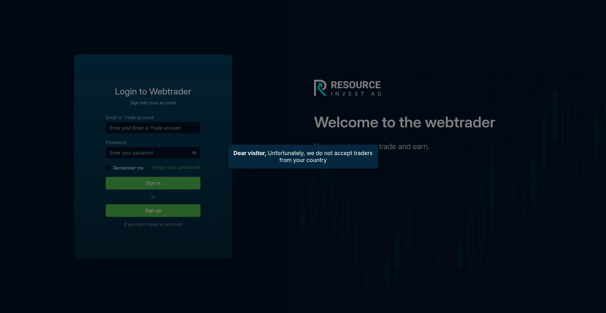
Task: Enable the Remember me checkbox
Action: tap(108, 168)
